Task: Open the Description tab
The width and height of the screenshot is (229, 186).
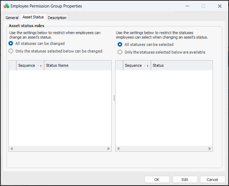Action: coord(57,18)
